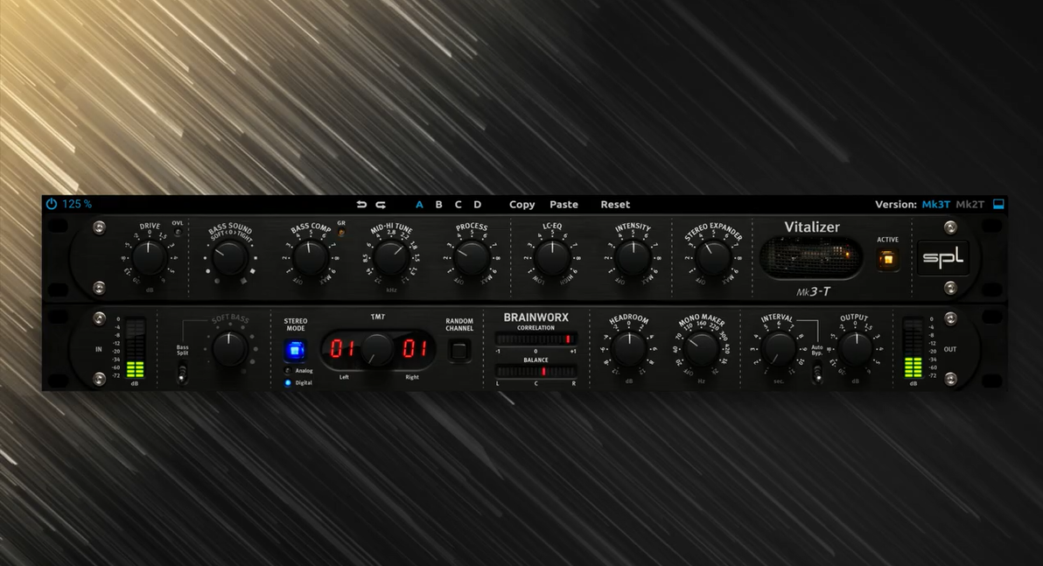Screen dimensions: 1043x566
Task: Click the OVL overload LED
Action: click(178, 233)
